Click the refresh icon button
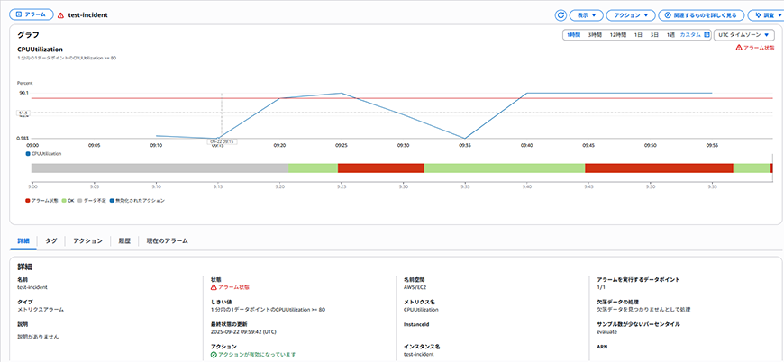 click(561, 15)
